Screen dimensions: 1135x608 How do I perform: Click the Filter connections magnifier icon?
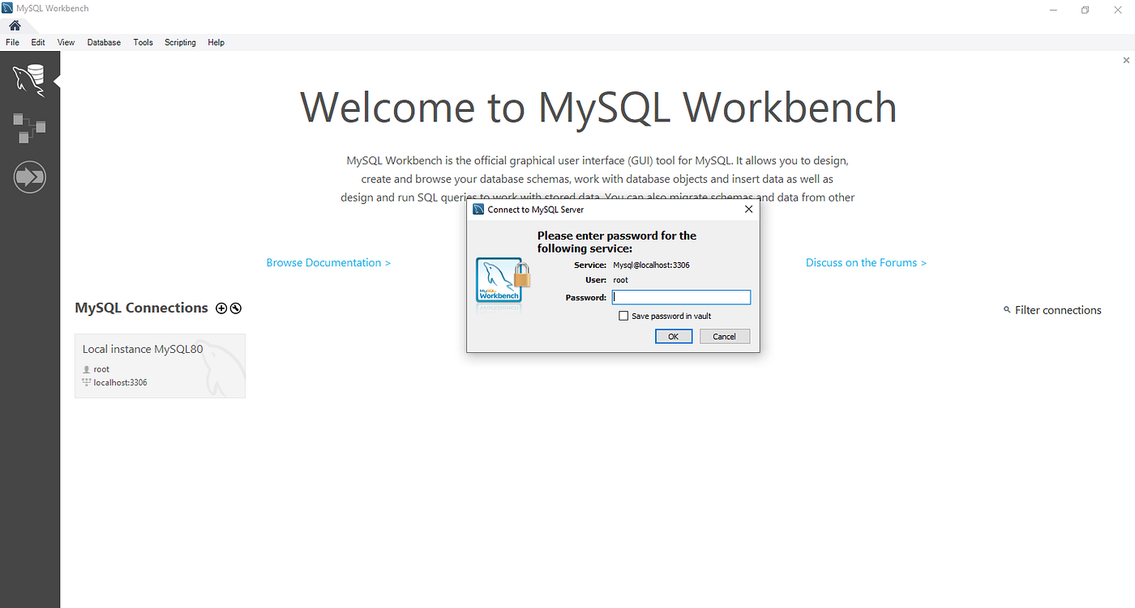coord(1008,309)
